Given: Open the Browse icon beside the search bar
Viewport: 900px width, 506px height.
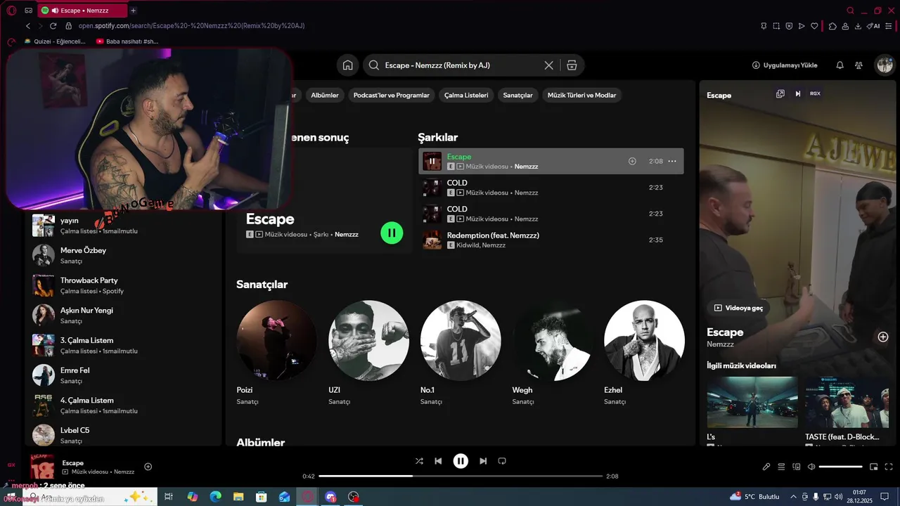Looking at the screenshot, I should (x=572, y=65).
